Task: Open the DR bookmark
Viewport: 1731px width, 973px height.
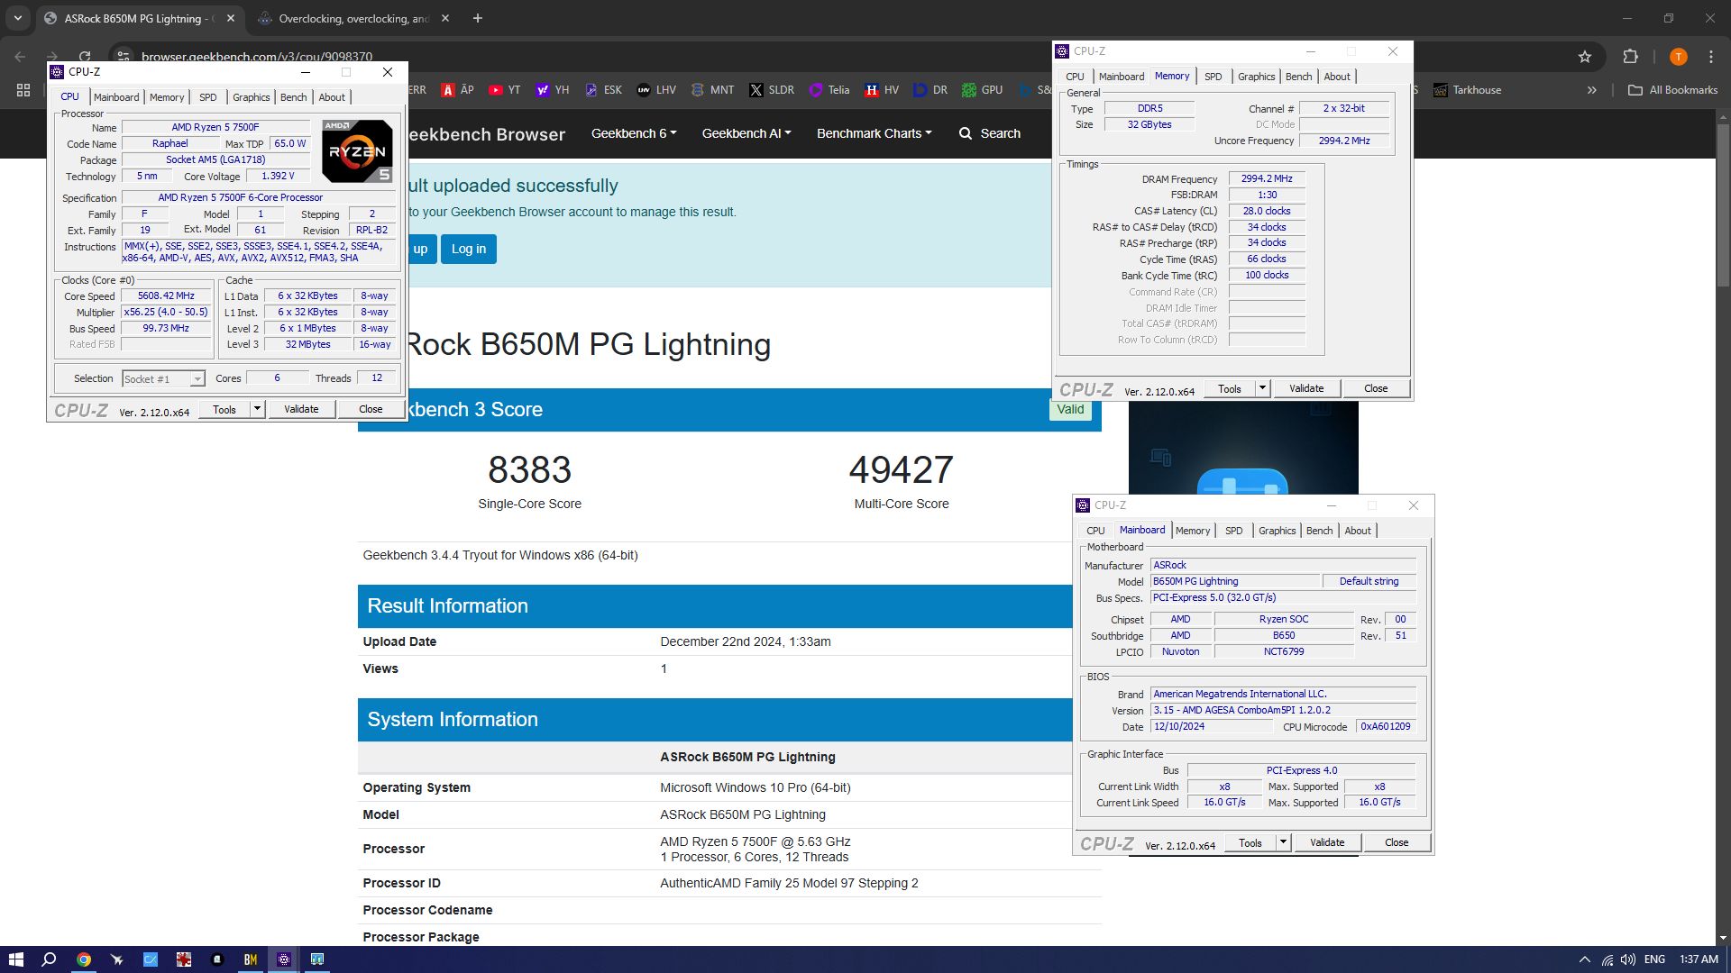Action: 930,90
